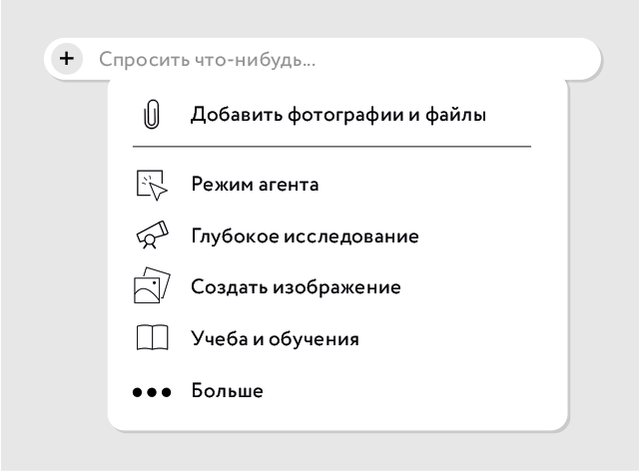Collapse the menu using the plus toggle
This screenshot has width=639, height=471.
tap(66, 59)
